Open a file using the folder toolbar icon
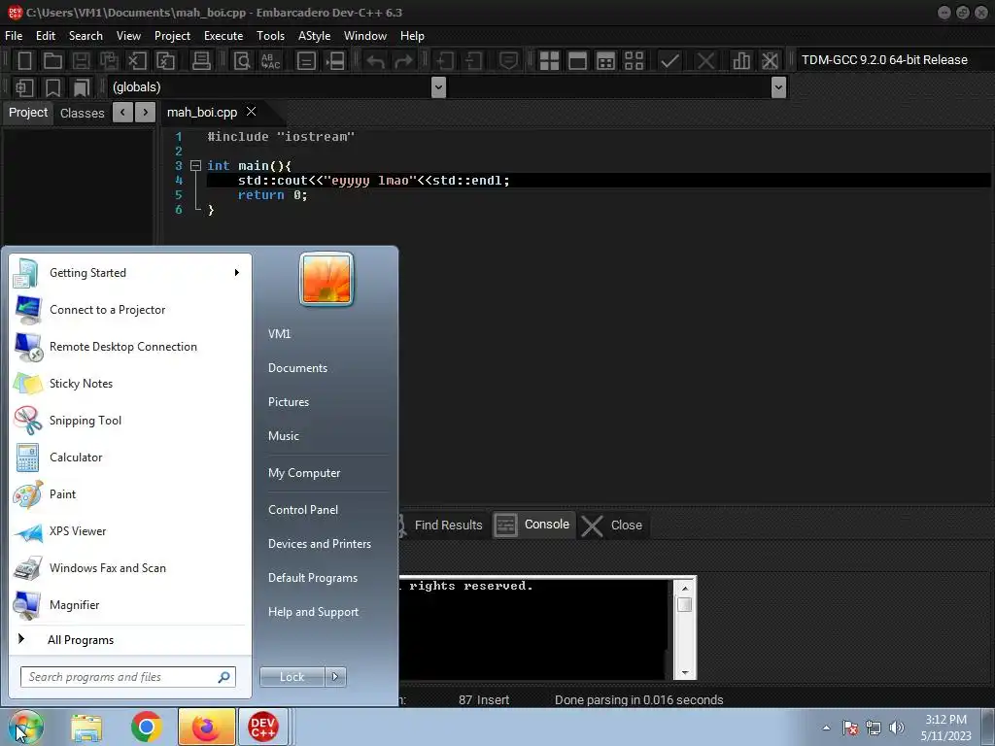 (52, 61)
